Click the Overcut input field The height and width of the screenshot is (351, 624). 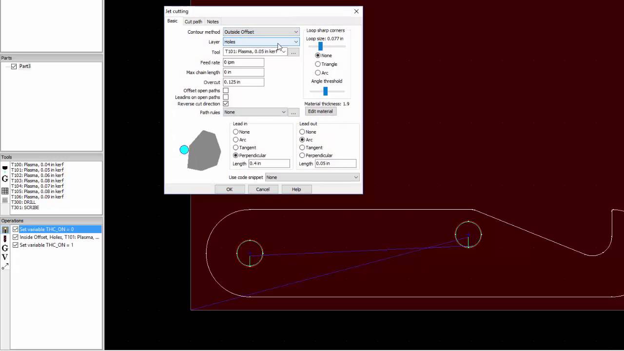pos(243,82)
